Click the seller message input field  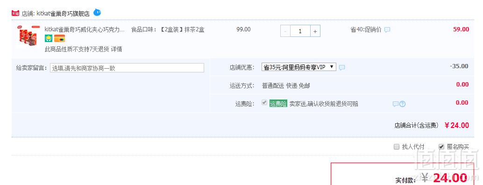[x=127, y=68]
